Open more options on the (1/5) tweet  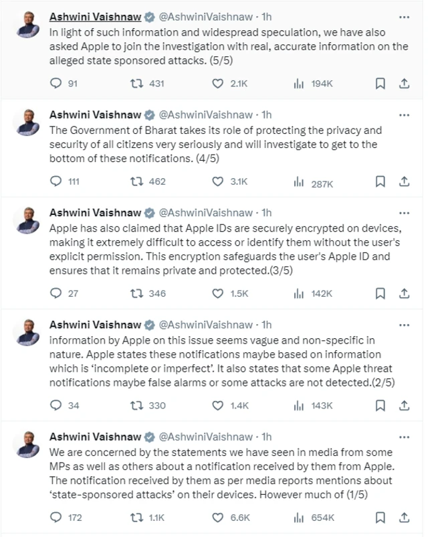click(x=404, y=437)
